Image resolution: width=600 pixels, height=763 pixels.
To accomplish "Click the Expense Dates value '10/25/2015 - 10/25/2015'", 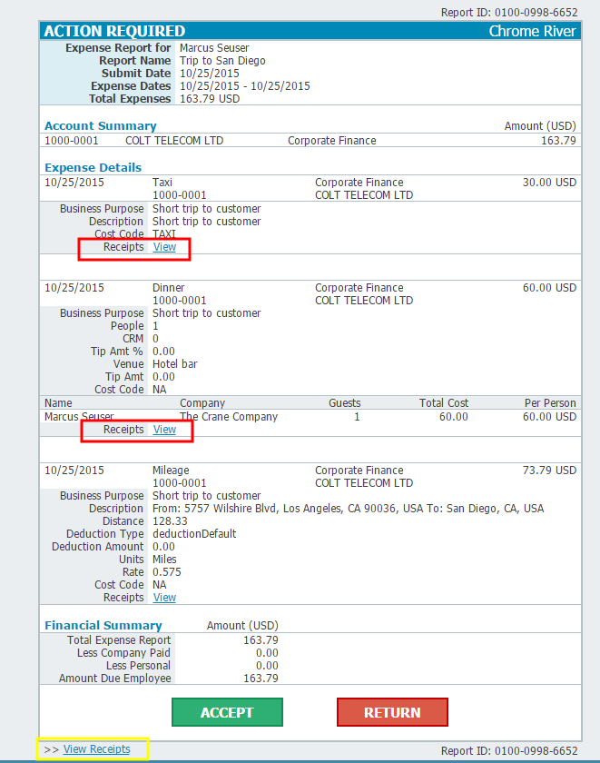I will (x=245, y=86).
